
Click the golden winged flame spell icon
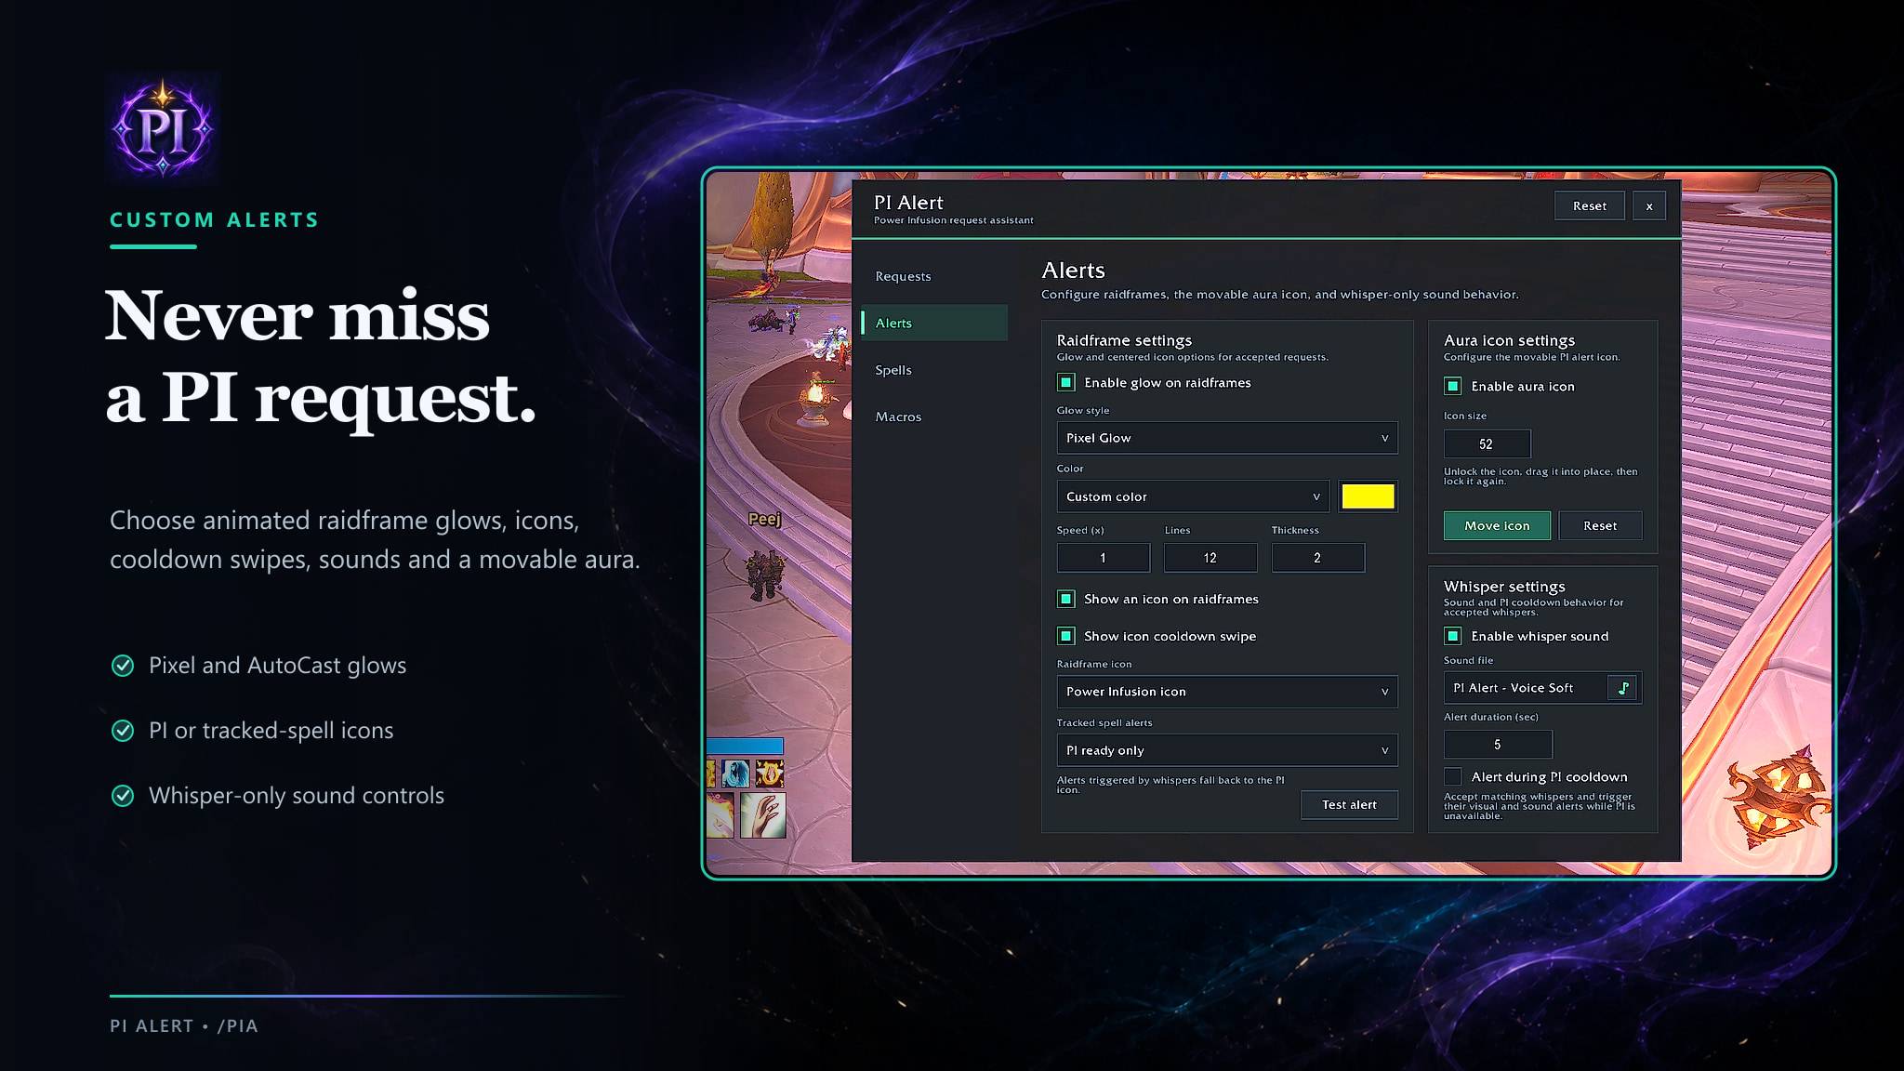[x=770, y=773]
